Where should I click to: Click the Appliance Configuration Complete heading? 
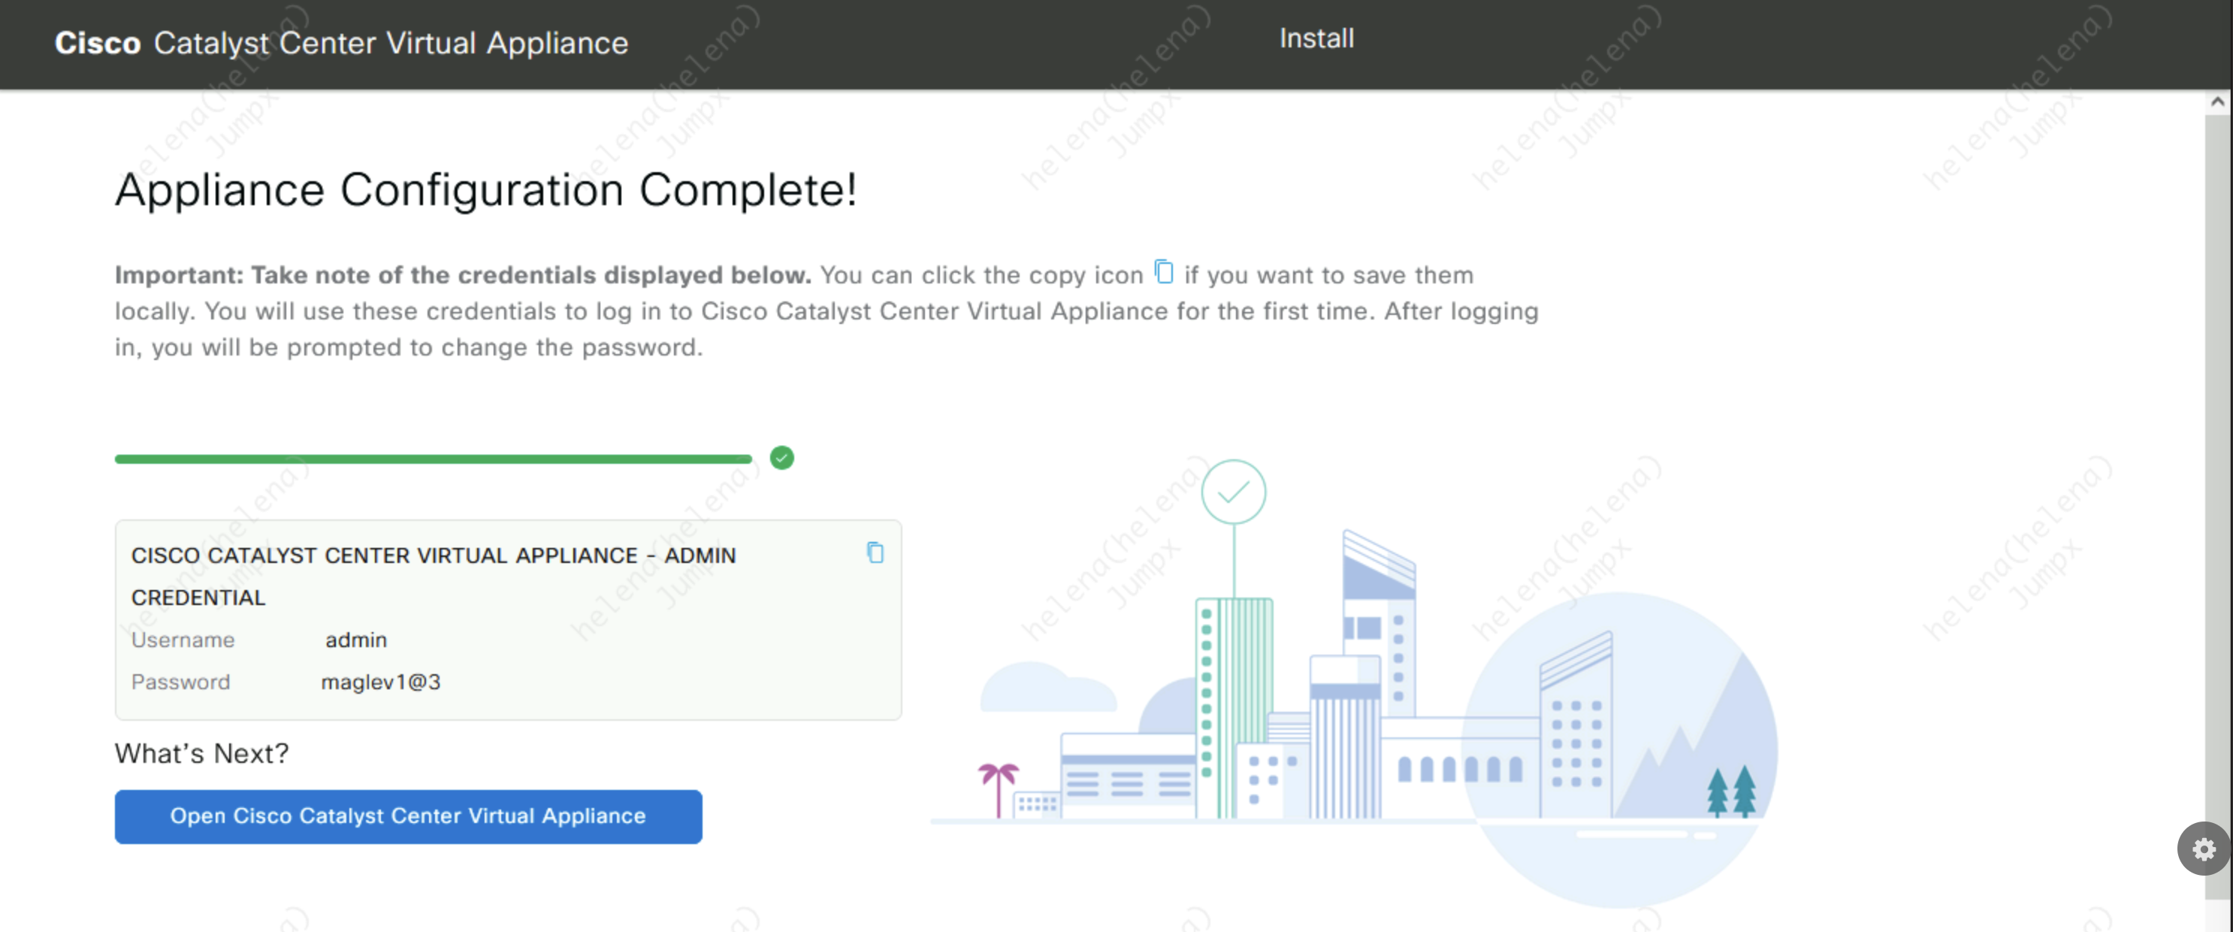[x=485, y=190]
